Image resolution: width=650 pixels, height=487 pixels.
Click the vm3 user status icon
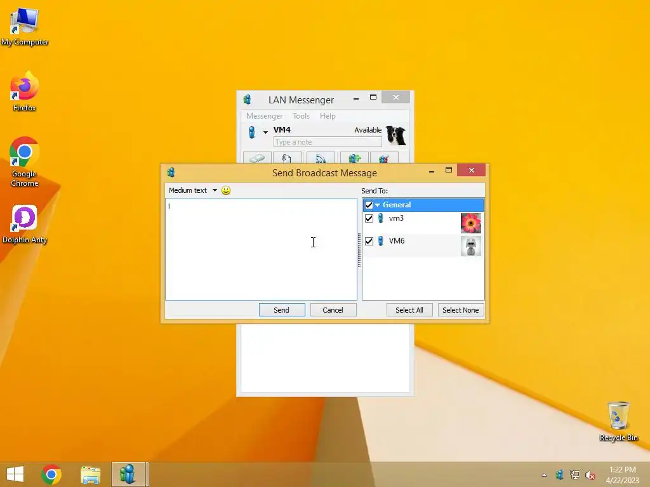381,218
